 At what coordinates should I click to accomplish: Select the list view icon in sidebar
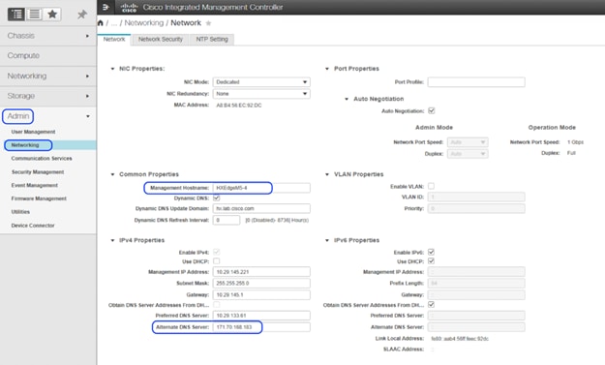(x=34, y=15)
